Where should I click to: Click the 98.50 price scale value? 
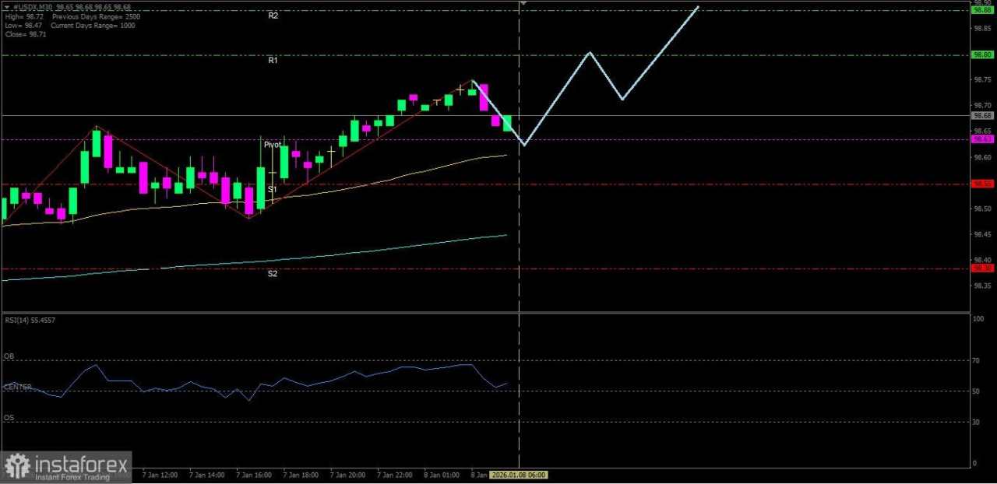982,209
